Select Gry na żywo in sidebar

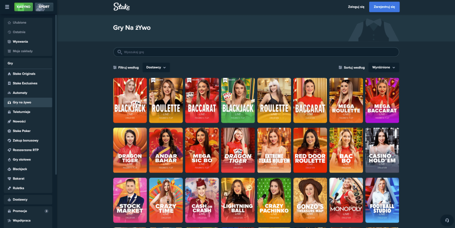28,102
